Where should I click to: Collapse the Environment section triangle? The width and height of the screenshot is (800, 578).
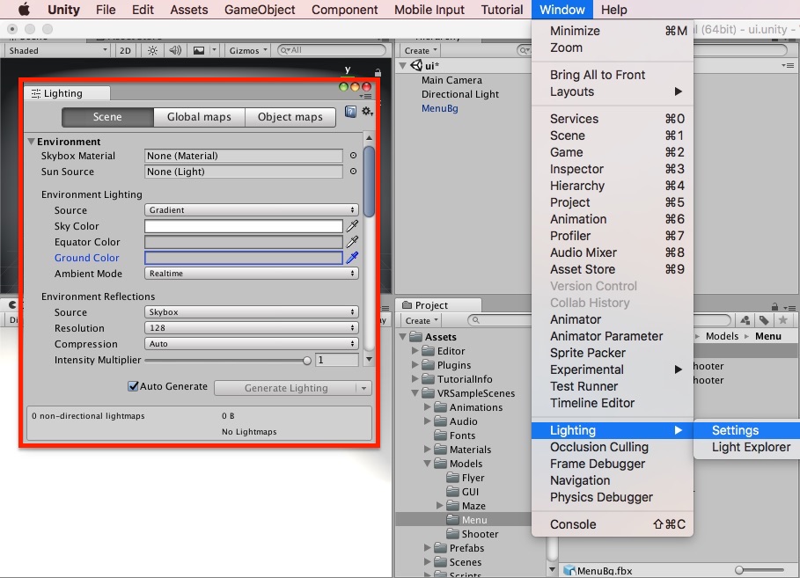click(31, 142)
